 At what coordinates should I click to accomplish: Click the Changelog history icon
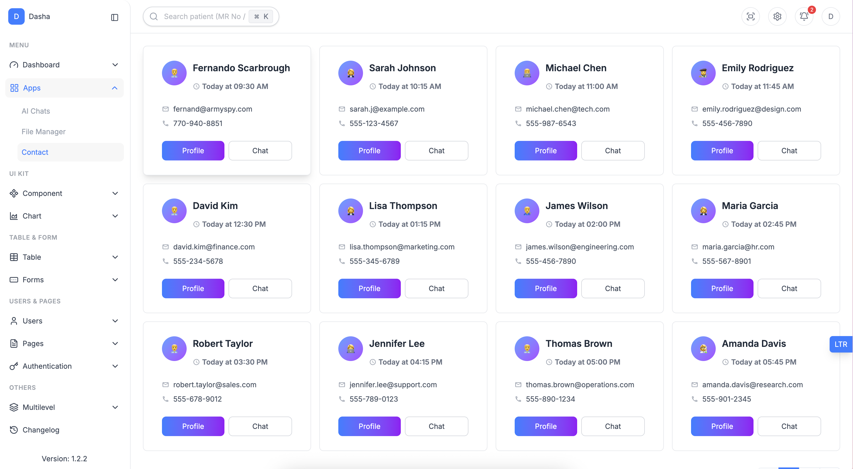coord(14,430)
